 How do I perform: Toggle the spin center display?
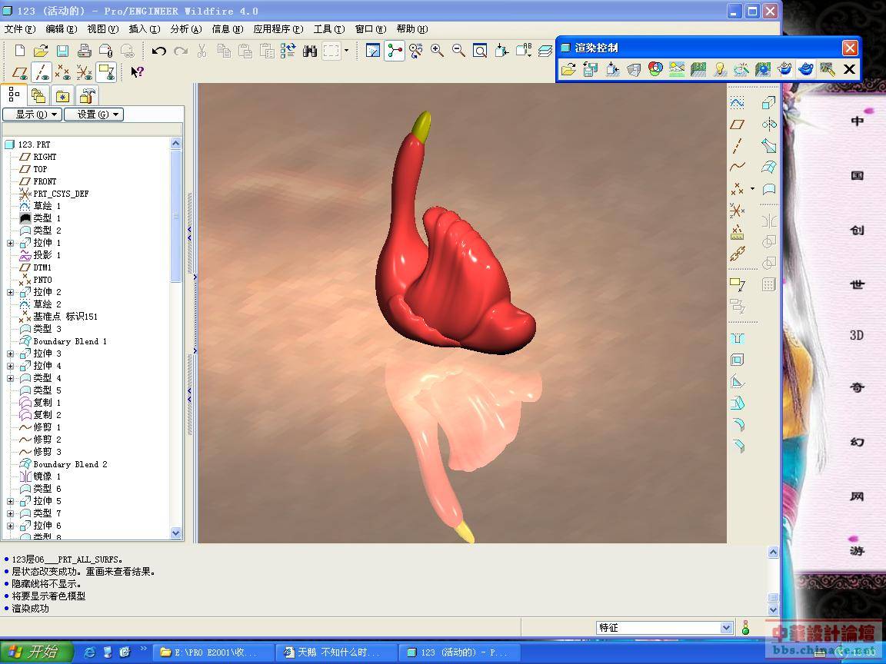395,51
